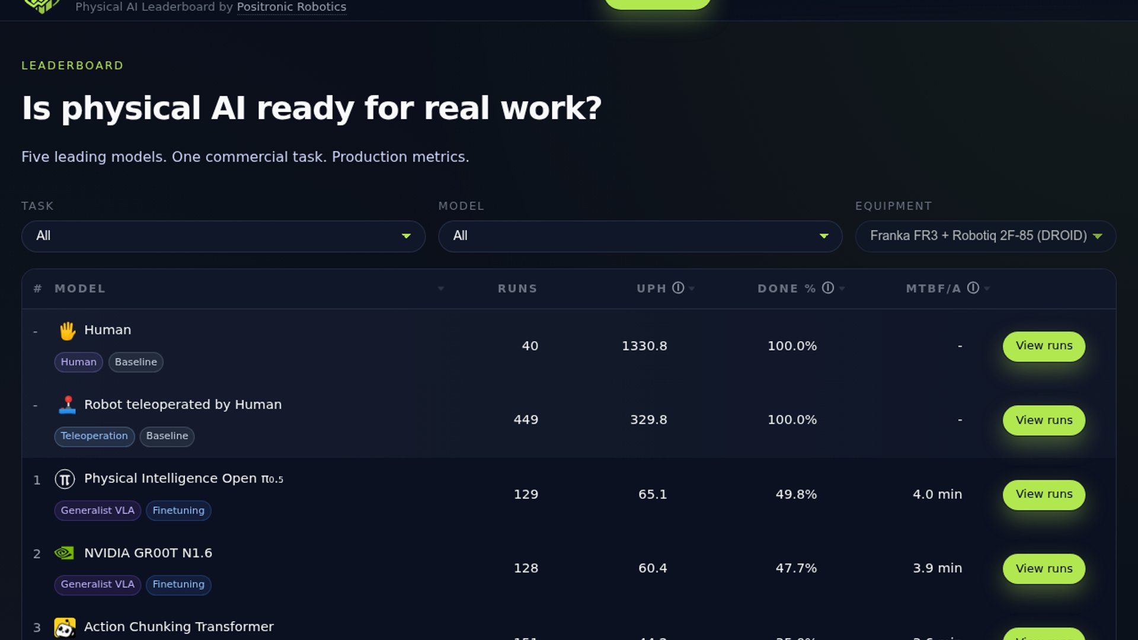
Task: Click the MTBF/A info icon
Action: tap(973, 288)
